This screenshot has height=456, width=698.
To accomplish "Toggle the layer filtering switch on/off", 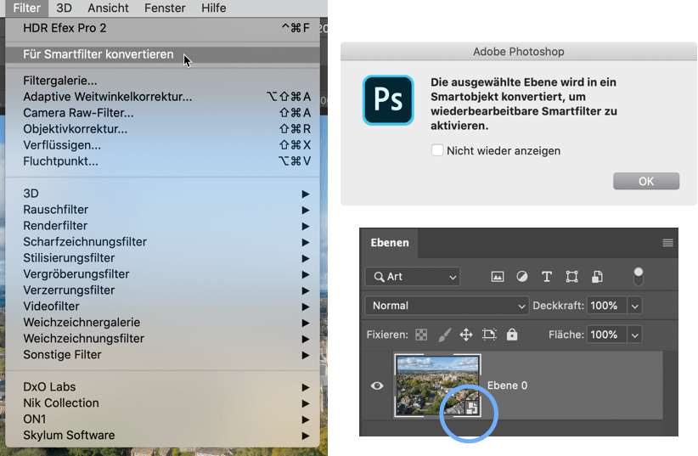I will point(639,277).
